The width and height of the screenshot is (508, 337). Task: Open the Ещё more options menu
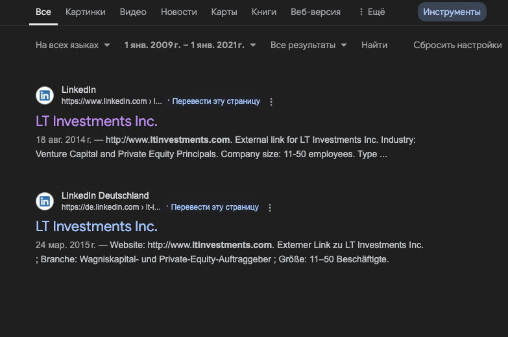[372, 12]
